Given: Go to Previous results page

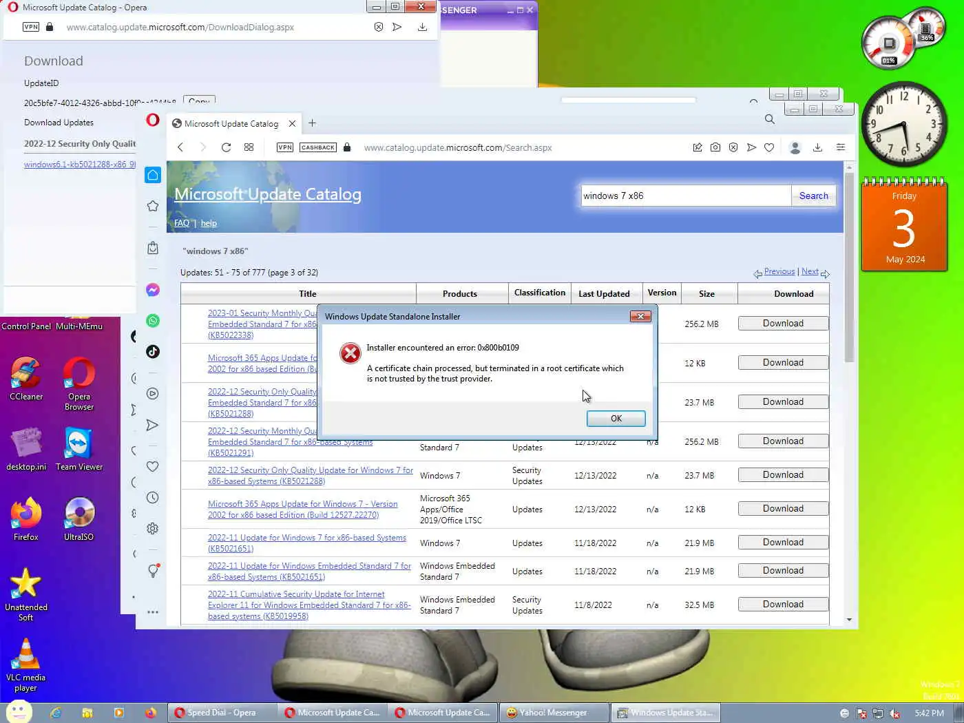Looking at the screenshot, I should (x=779, y=271).
